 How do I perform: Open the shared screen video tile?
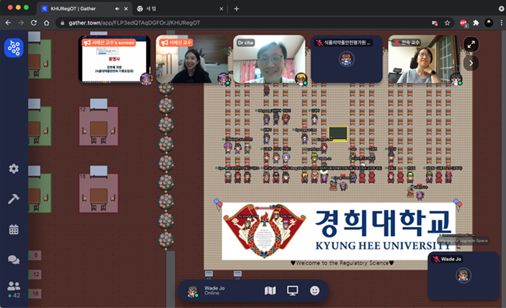[114, 59]
